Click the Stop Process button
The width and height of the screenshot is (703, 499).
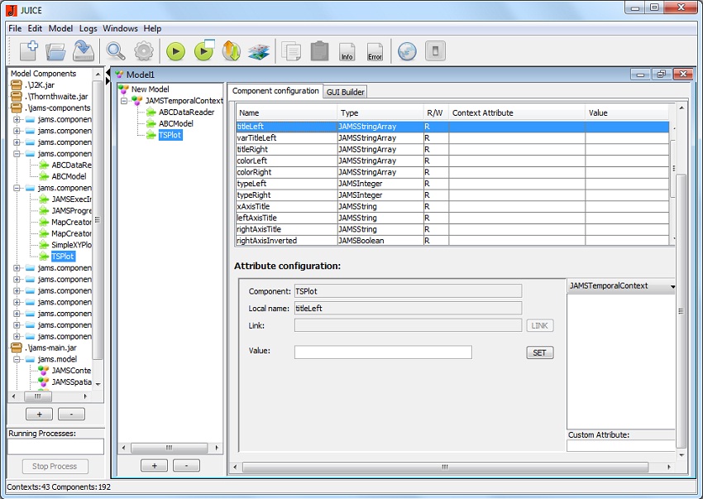click(x=55, y=466)
